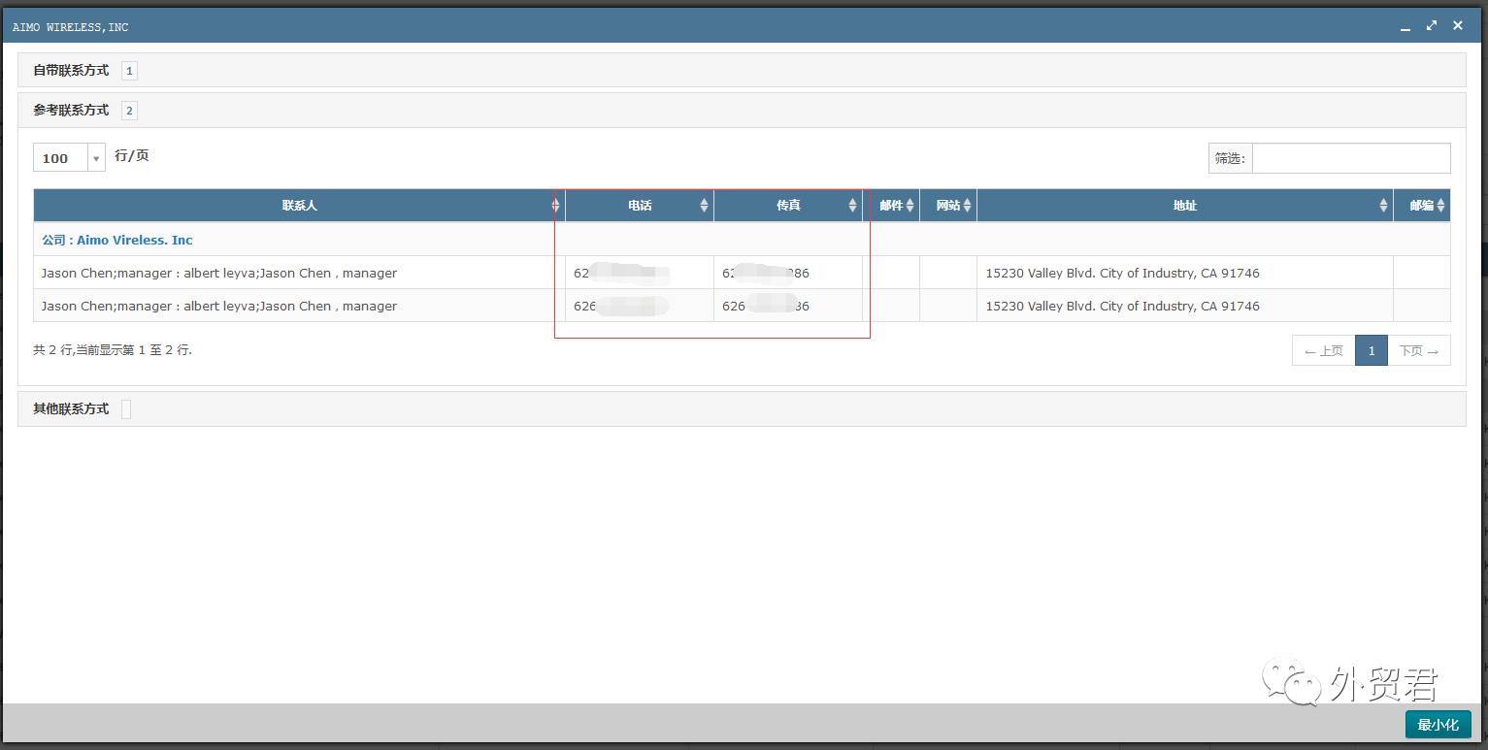Sort table by 传真 column

click(788, 206)
